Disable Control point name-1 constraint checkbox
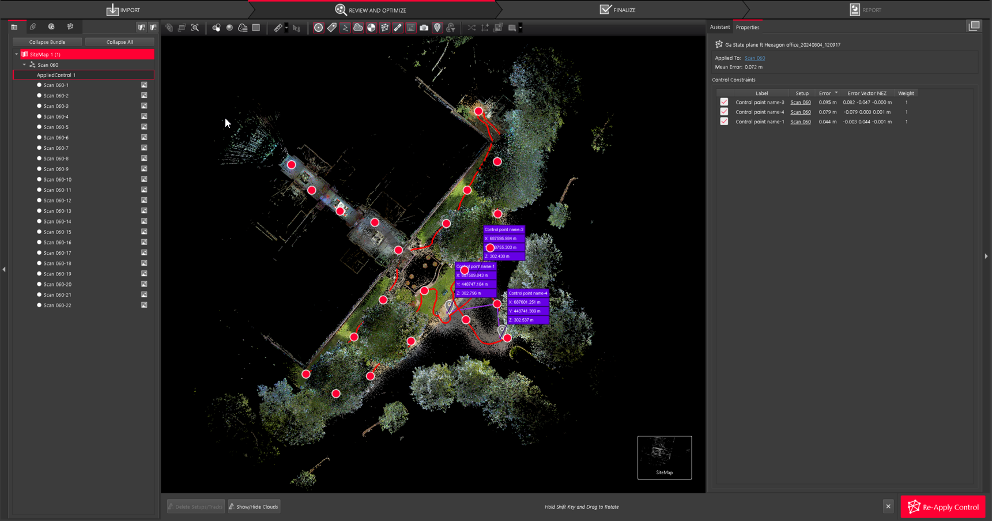This screenshot has width=992, height=521. pyautogui.click(x=724, y=122)
